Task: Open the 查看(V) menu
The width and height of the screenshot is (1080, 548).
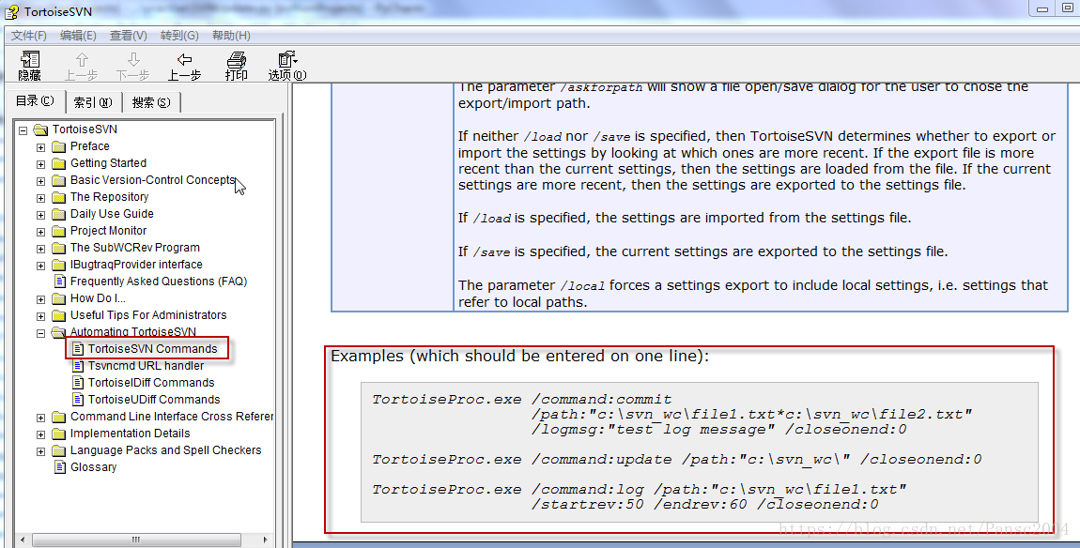Action: pyautogui.click(x=128, y=35)
